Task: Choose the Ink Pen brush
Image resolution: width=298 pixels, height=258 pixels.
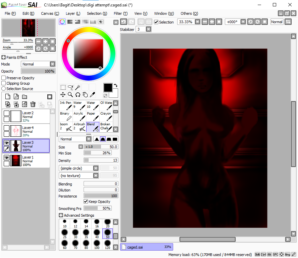Action: coord(66,105)
